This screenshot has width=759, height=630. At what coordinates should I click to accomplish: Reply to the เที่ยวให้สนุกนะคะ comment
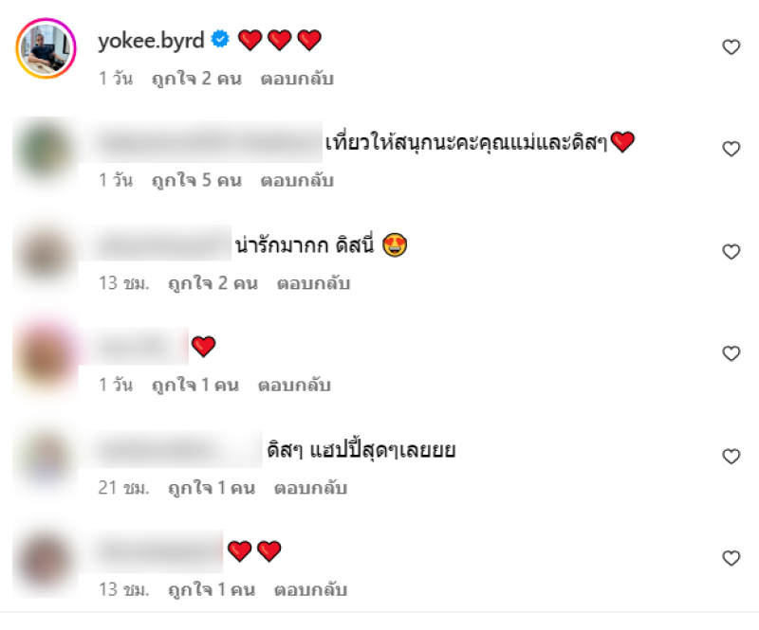click(x=297, y=181)
